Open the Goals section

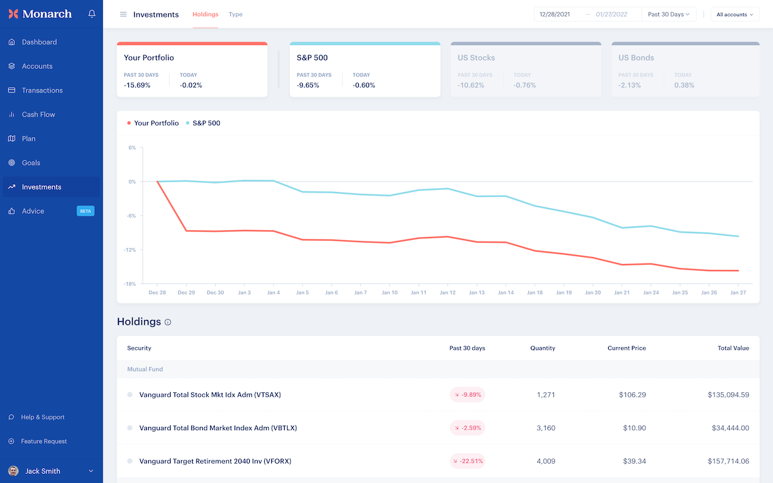(52, 163)
